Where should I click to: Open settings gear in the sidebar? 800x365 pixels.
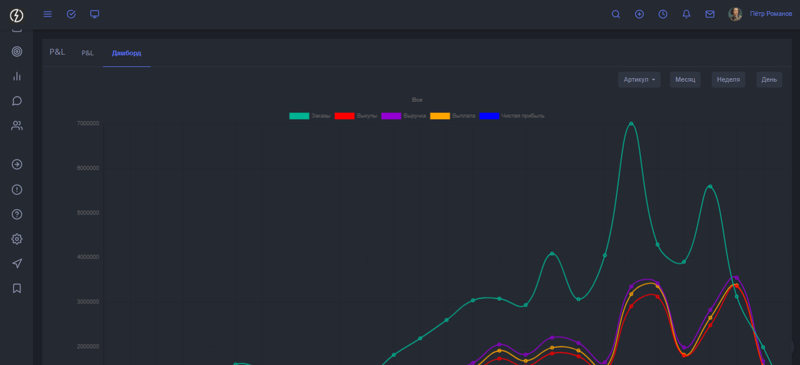pos(17,239)
